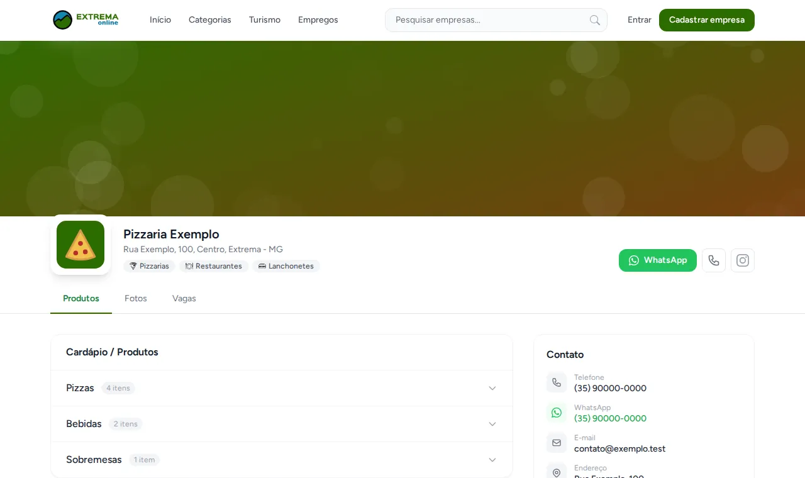Open the Empregos menu item

pyautogui.click(x=318, y=20)
